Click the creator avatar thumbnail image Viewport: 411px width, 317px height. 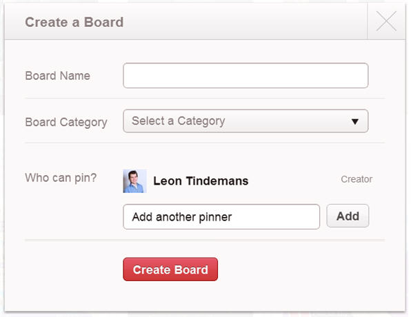point(134,181)
